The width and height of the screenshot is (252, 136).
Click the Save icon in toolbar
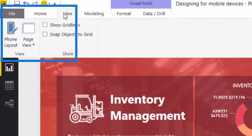(x=17, y=3)
